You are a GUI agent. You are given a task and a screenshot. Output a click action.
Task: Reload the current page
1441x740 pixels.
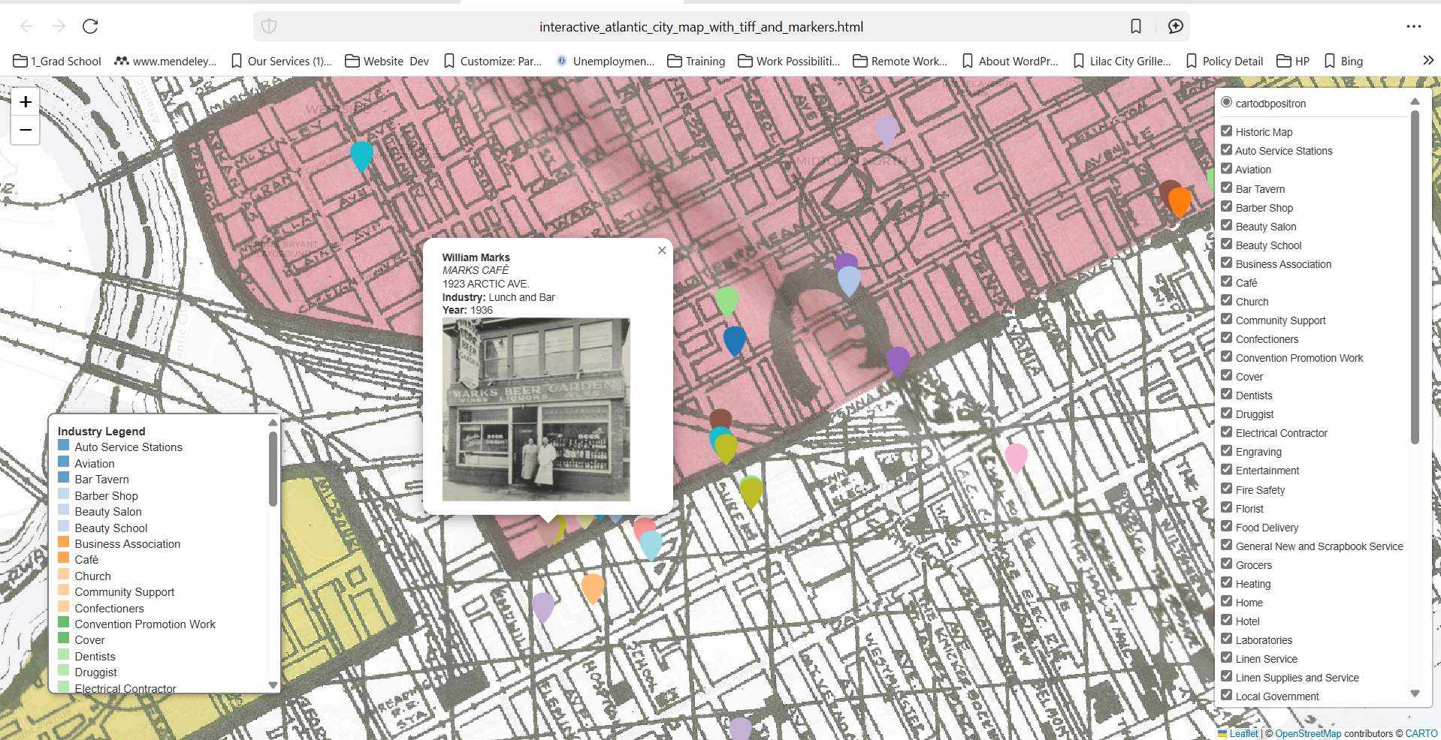pyautogui.click(x=90, y=26)
